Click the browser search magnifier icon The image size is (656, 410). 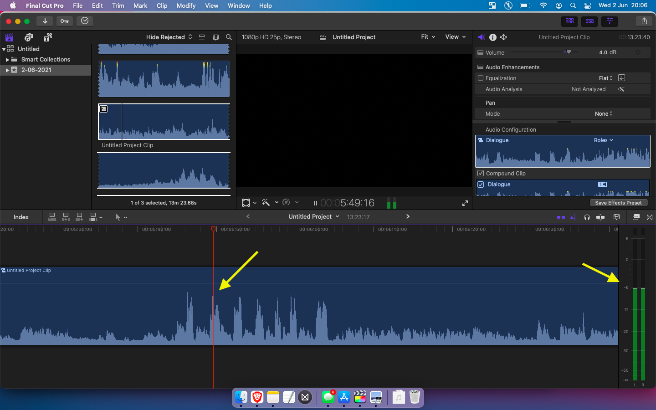(229, 37)
